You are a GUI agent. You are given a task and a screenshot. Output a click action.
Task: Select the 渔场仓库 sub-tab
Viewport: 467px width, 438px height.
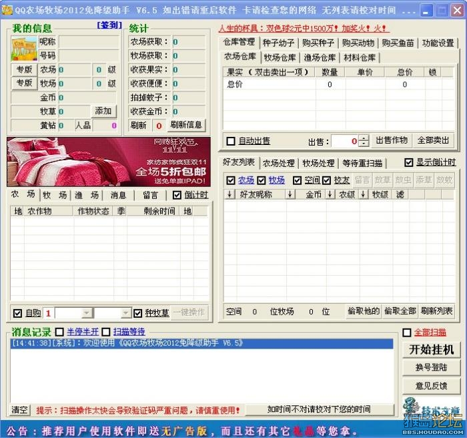320,57
